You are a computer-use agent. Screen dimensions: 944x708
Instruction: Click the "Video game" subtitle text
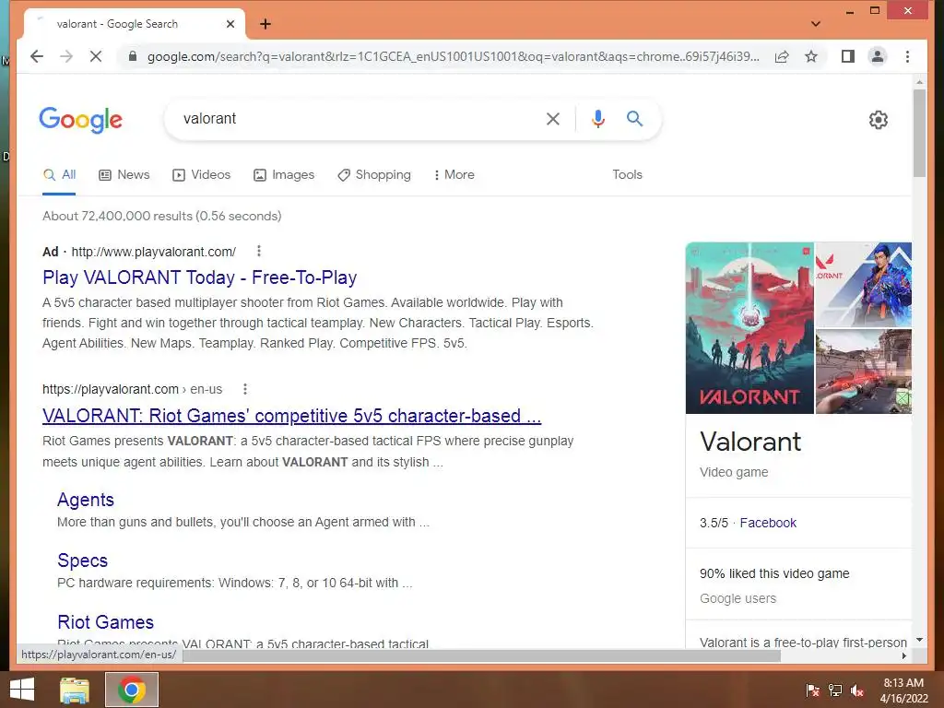pyautogui.click(x=734, y=473)
